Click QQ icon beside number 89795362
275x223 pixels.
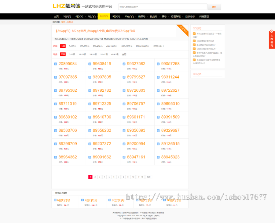click(x=55, y=90)
